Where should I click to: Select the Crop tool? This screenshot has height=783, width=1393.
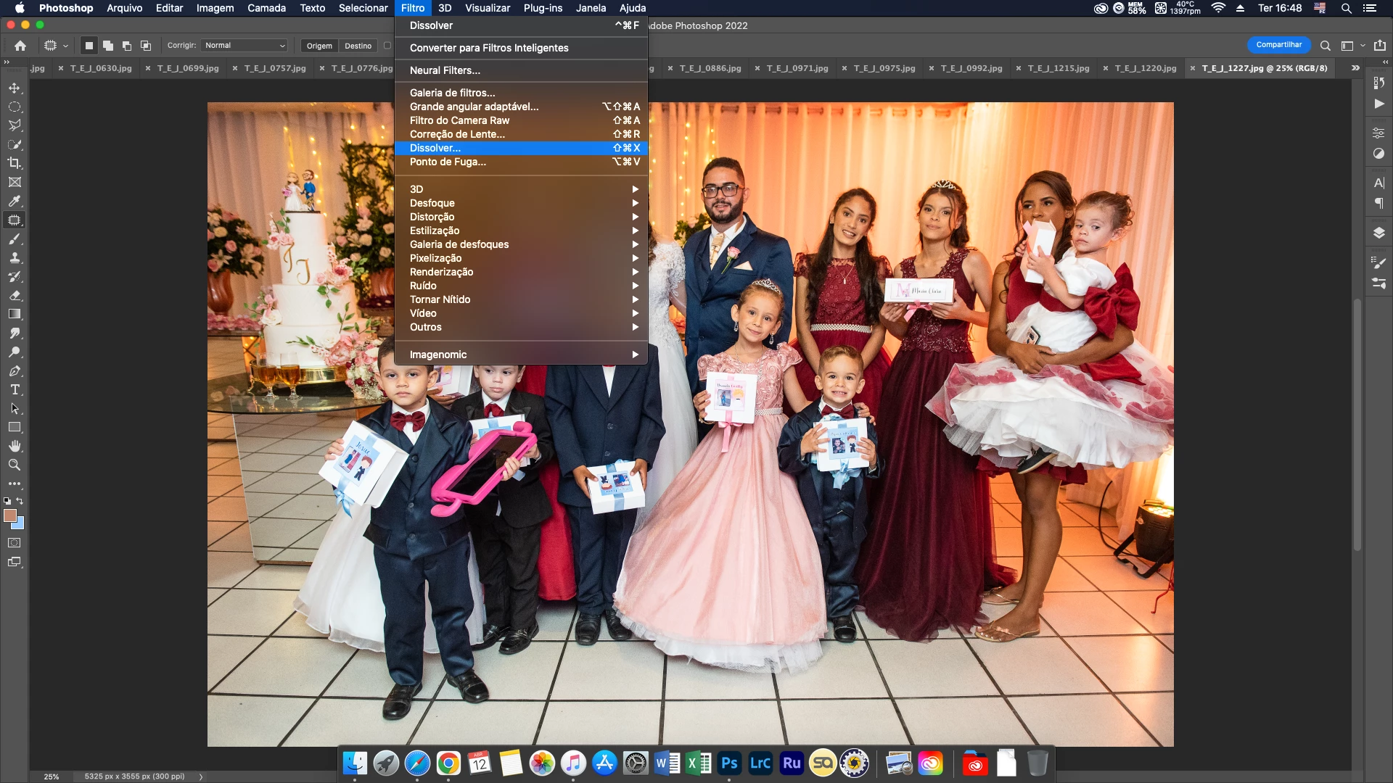point(15,163)
